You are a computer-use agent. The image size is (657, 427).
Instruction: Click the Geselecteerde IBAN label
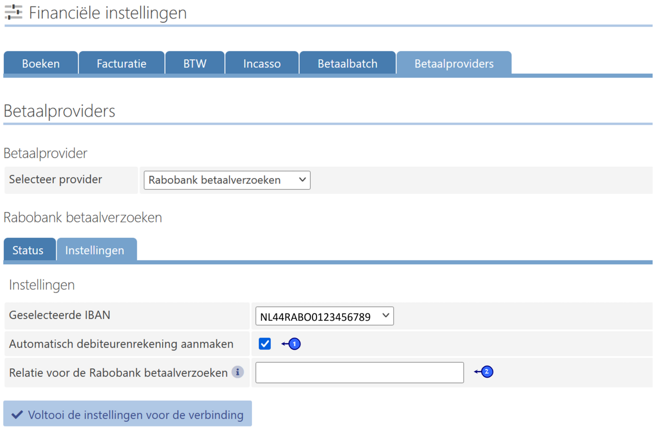coord(60,315)
